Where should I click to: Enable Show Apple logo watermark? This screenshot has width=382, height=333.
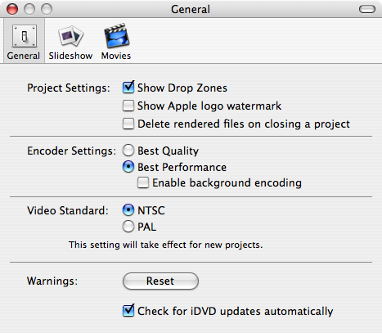pos(128,106)
